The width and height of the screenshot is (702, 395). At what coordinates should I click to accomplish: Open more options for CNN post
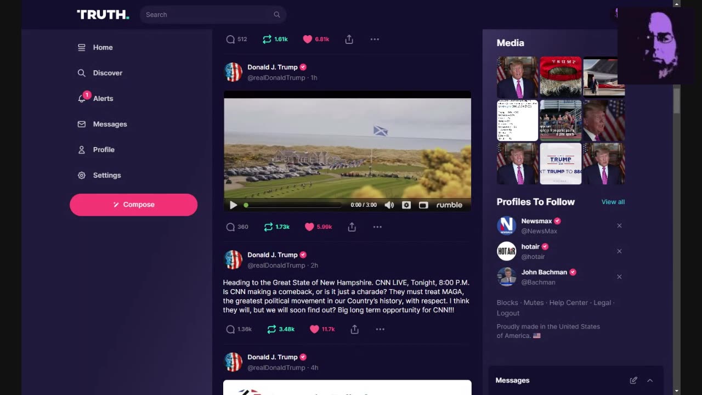coord(380,330)
